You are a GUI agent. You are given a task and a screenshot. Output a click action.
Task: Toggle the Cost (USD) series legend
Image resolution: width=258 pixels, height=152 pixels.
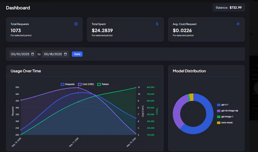(86, 84)
